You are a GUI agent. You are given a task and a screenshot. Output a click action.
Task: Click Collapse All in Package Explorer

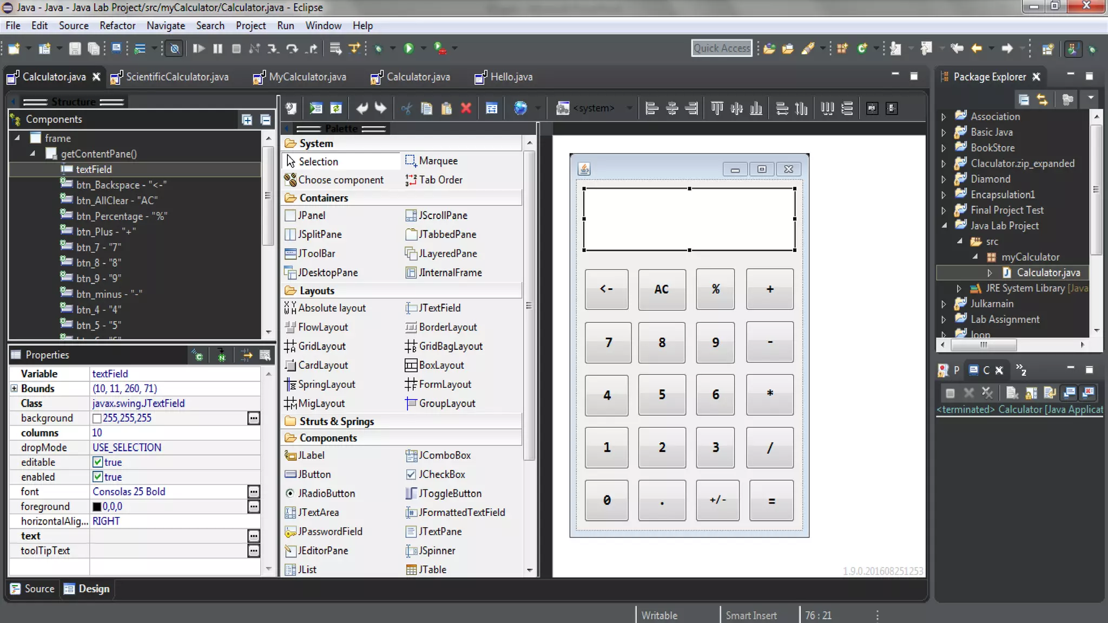click(x=1024, y=100)
